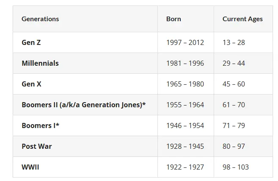Click the Boomers I row label
The width and height of the screenshot is (278, 181).
pyautogui.click(x=41, y=125)
